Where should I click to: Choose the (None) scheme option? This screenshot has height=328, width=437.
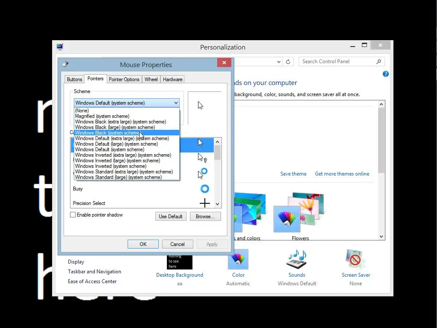click(127, 111)
